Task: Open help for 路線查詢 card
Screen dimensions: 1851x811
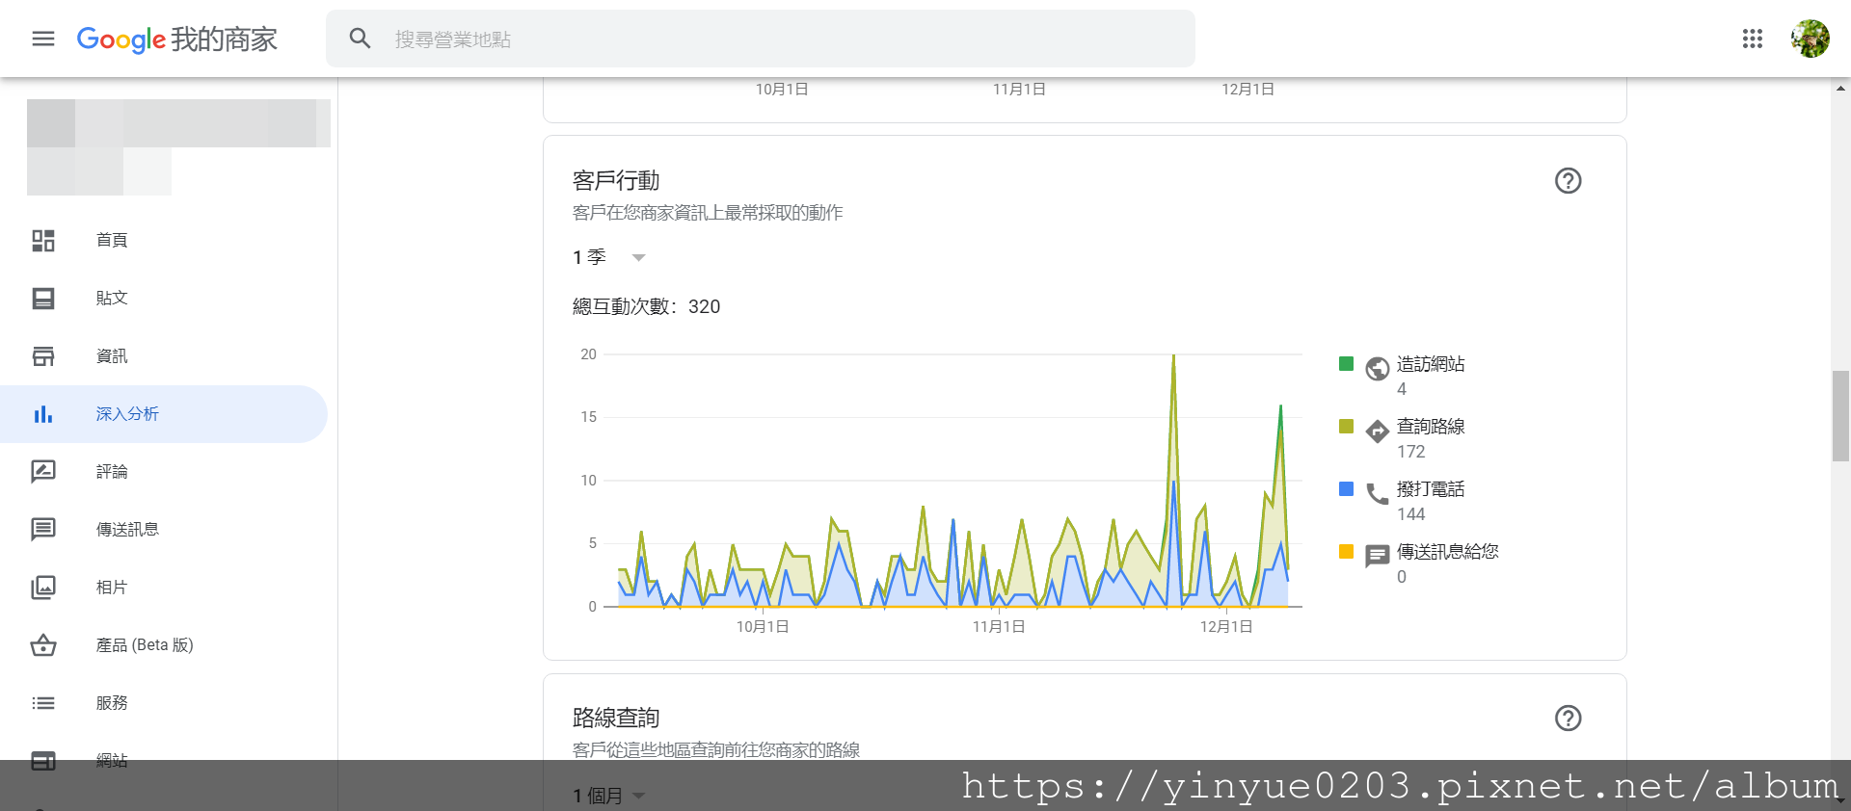Action: 1569,718
